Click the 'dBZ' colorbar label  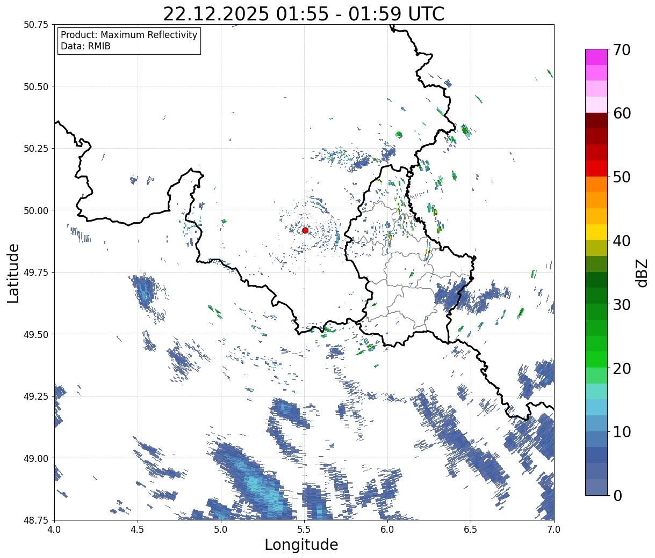[642, 273]
